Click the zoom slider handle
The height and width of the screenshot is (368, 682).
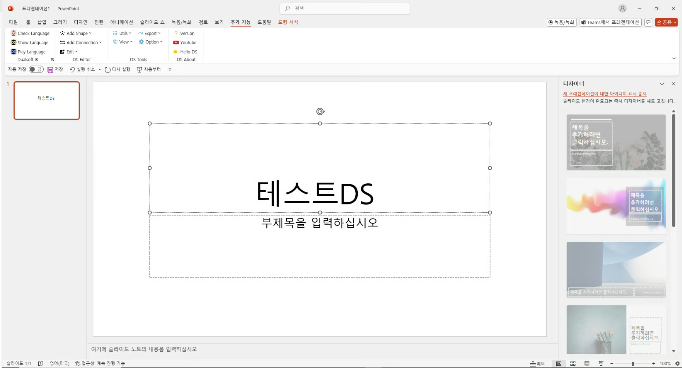(x=633, y=363)
